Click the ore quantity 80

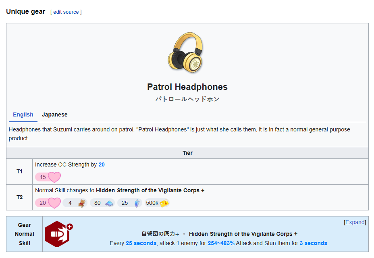click(x=97, y=203)
